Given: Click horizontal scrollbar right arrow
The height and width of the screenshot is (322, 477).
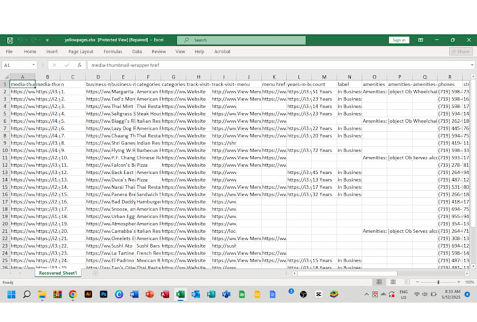Looking at the screenshot, I should (x=467, y=274).
